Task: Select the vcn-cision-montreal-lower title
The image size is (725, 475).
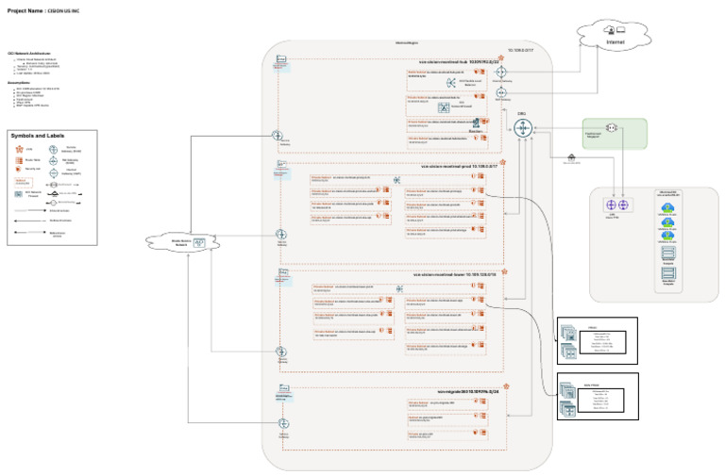Action: tap(454, 274)
